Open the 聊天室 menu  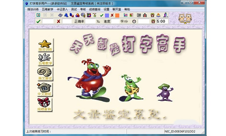[x=117, y=9]
